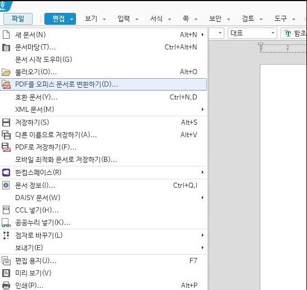Open the 검토 menu

coord(248,19)
